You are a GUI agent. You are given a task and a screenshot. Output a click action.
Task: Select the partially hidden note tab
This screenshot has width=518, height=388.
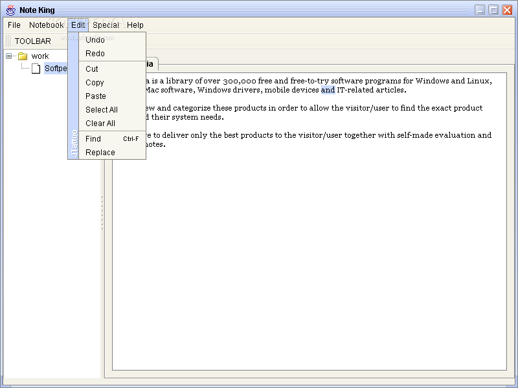pyautogui.click(x=152, y=64)
